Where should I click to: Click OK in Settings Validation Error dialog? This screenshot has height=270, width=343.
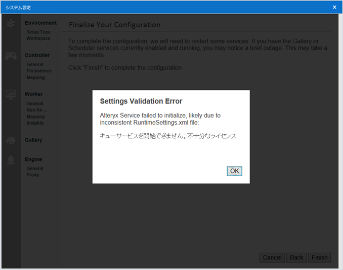(234, 171)
